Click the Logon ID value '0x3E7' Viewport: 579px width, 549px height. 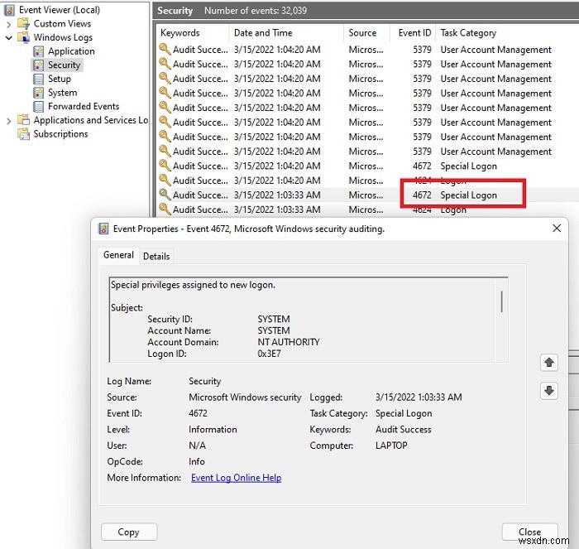(x=269, y=354)
